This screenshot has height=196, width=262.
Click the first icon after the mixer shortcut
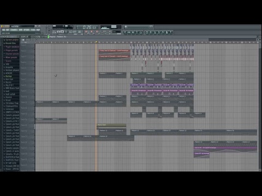pyautogui.click(x=147, y=33)
